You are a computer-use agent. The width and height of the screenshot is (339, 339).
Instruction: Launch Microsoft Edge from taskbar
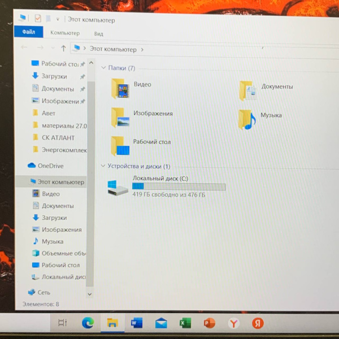point(88,323)
